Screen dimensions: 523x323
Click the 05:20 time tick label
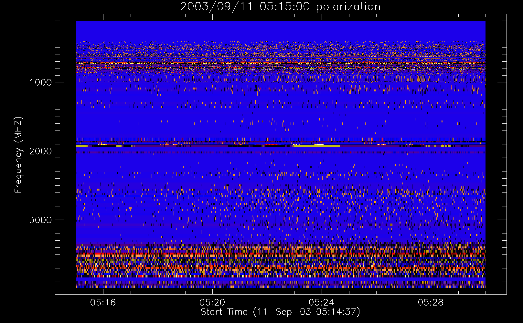tap(212, 303)
